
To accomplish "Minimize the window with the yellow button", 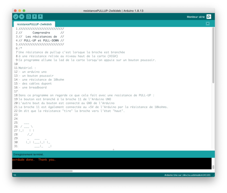I will [x=19, y=11].
